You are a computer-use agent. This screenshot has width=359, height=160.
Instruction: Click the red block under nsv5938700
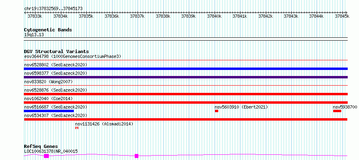tap(337, 111)
